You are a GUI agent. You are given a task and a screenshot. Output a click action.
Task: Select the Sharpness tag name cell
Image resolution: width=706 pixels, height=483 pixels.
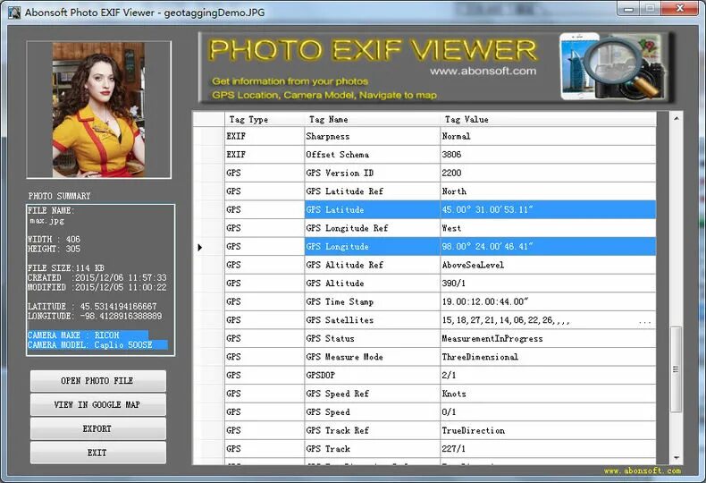click(x=373, y=137)
